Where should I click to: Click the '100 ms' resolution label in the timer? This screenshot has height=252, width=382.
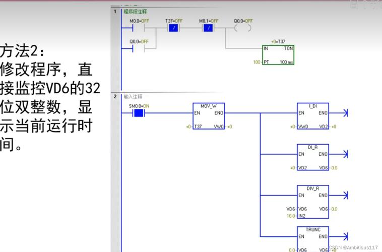[286, 62]
